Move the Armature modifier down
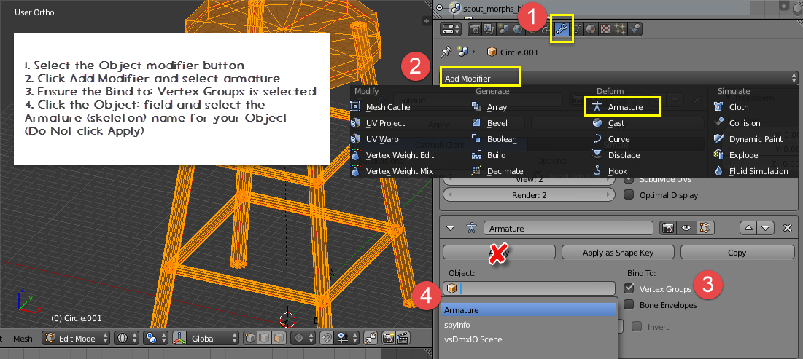The height and width of the screenshot is (359, 803). pos(765,228)
